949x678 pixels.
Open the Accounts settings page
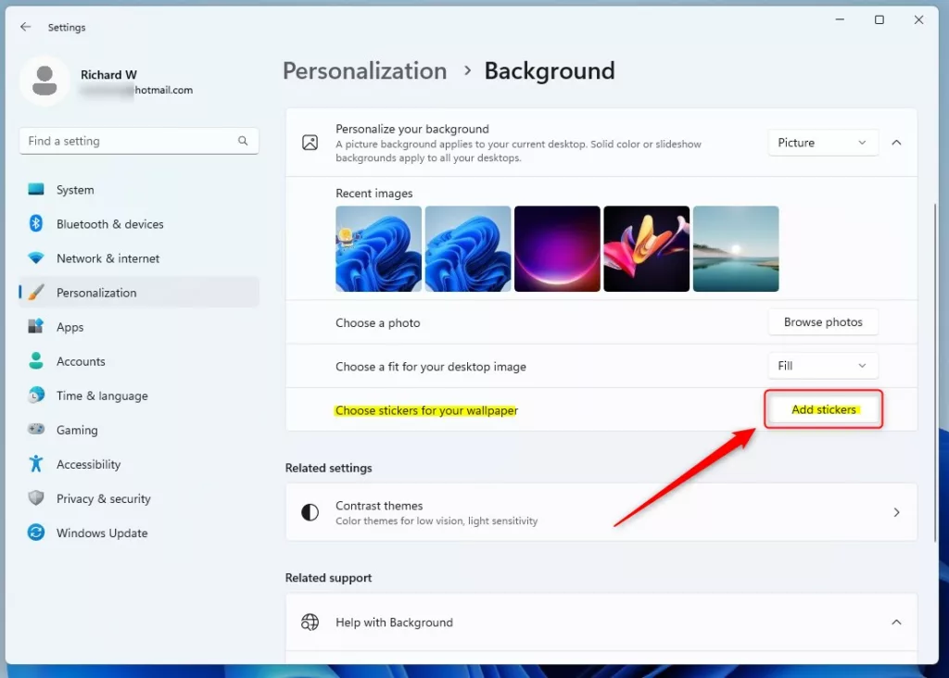(x=139, y=361)
